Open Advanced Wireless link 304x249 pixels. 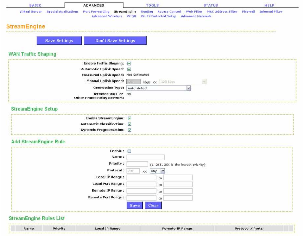107,16
